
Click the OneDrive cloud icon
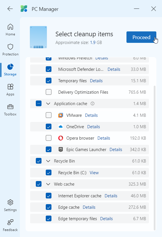coord(61,127)
